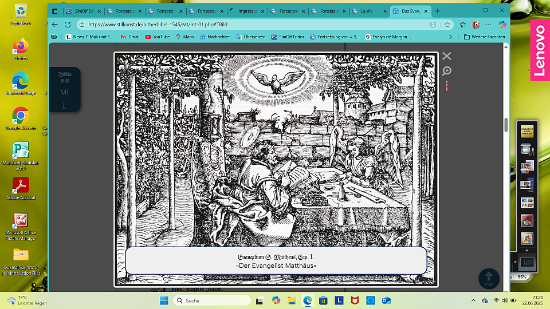Open the Edge profile avatar
550x309 pixels.
coord(476,25)
